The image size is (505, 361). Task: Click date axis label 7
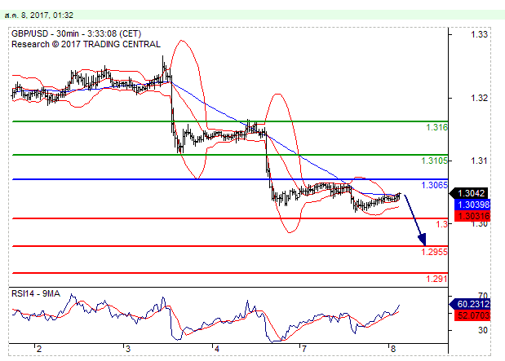click(303, 349)
